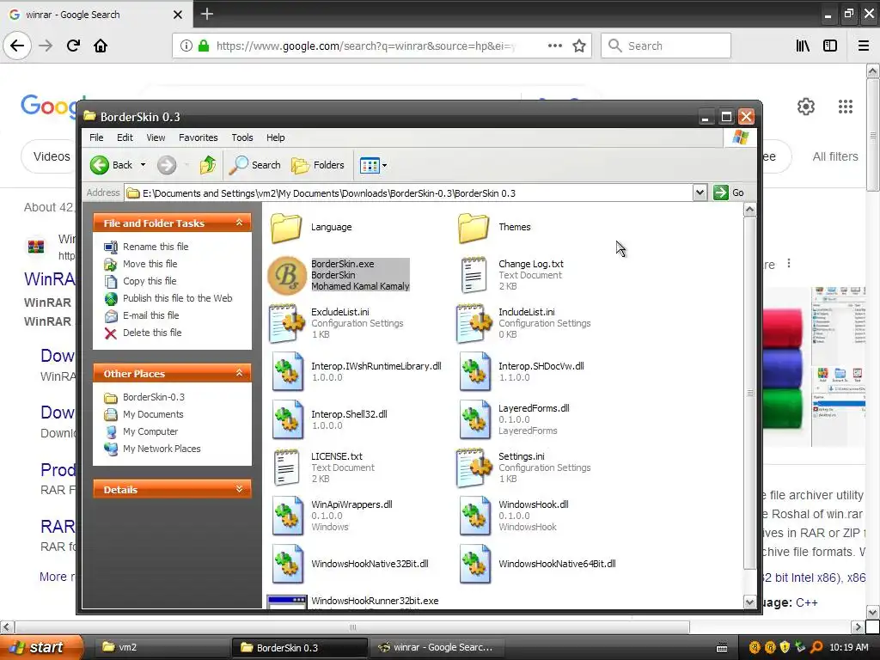This screenshot has width=880, height=660.
Task: Click Publish this file to the Web
Action: click(177, 298)
